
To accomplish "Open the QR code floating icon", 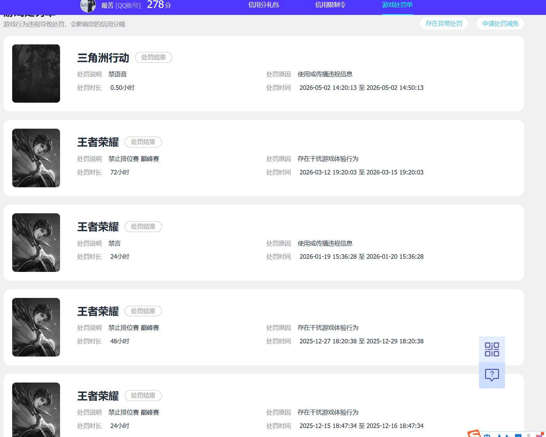I will pyautogui.click(x=492, y=349).
